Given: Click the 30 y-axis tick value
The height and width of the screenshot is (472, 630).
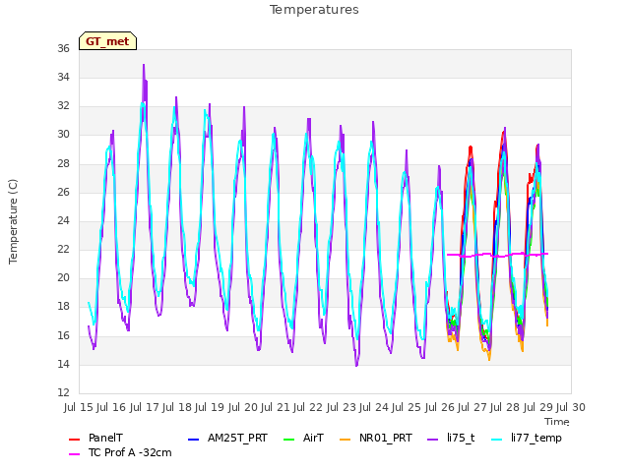Looking at the screenshot, I should pos(63,135).
